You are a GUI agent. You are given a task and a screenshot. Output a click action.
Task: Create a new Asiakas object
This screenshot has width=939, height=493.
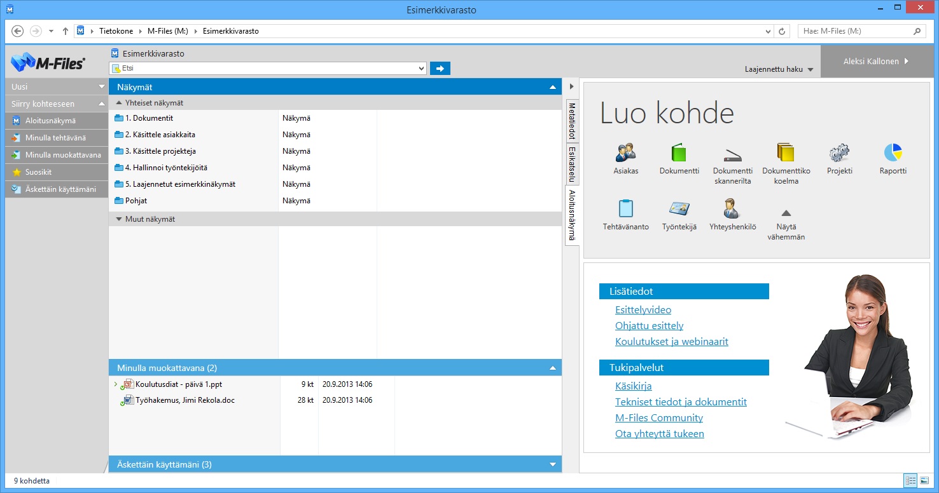(x=626, y=159)
